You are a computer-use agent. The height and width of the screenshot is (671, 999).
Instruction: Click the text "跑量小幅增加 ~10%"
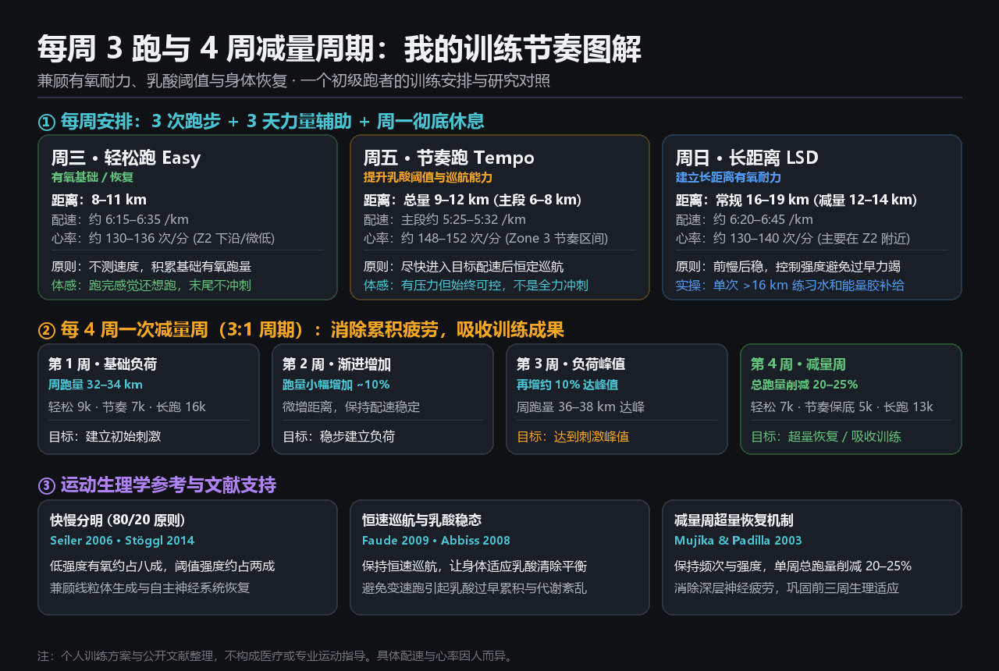336,385
